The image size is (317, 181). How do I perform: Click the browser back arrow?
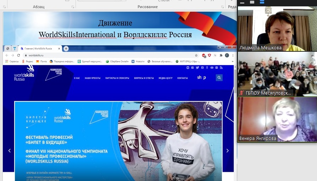click(7, 55)
